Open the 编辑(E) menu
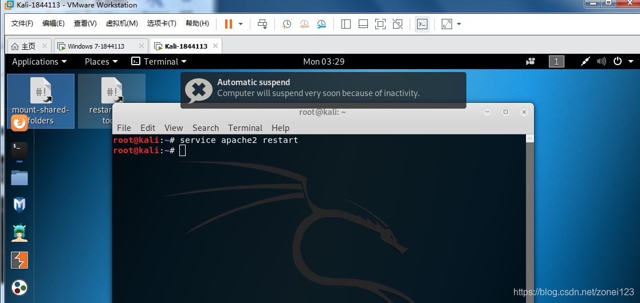Image resolution: width=640 pixels, height=303 pixels. [x=53, y=23]
